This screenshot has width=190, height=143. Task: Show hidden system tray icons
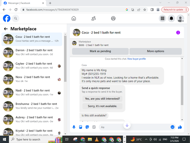(146, 140)
